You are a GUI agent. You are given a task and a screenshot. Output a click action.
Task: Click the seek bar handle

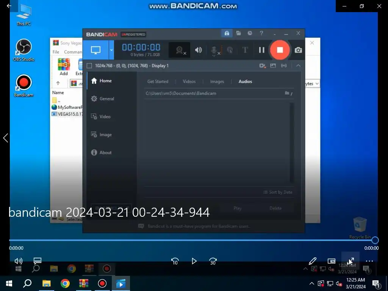[x=375, y=240]
